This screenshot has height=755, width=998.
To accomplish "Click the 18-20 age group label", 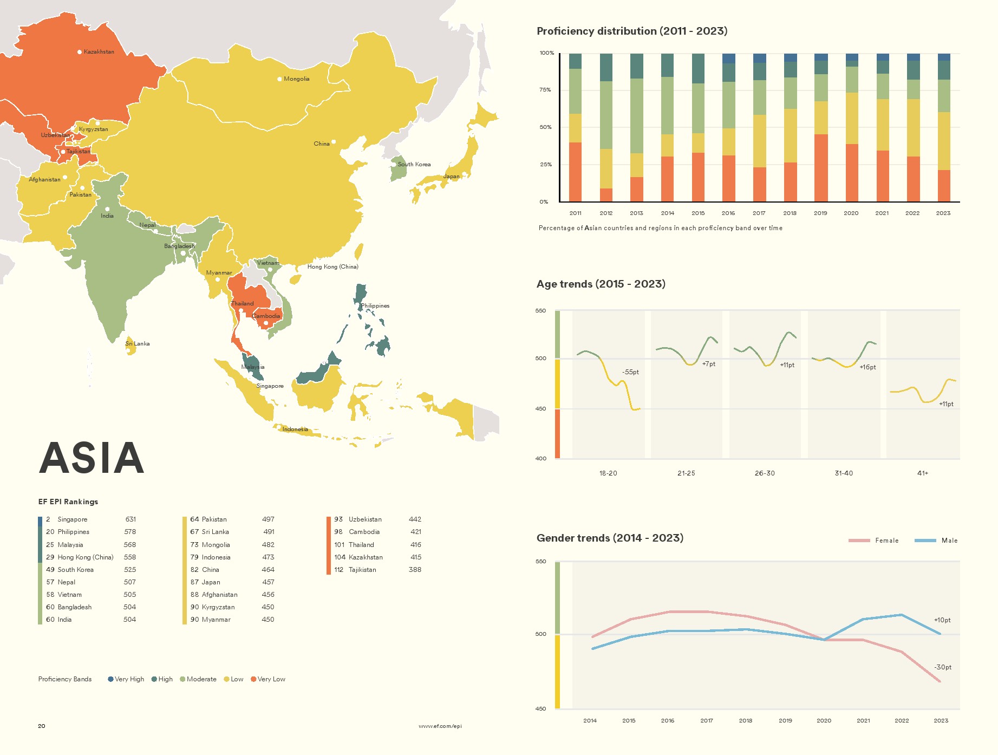I will 608,473.
